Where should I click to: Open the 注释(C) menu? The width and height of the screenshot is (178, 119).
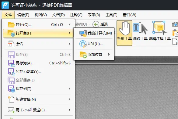[x=76, y=15]
